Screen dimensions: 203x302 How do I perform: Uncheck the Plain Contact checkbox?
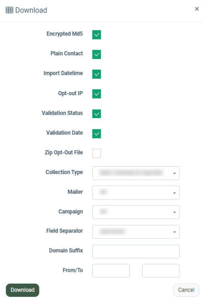96,55
